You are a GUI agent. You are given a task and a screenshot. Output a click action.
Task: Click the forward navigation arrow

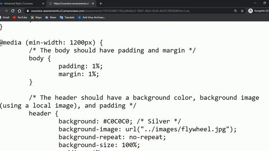[x=6, y=11]
